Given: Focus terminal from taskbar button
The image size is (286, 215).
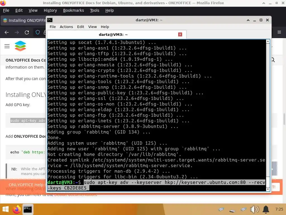Looking at the screenshot, I should (28, 209).
